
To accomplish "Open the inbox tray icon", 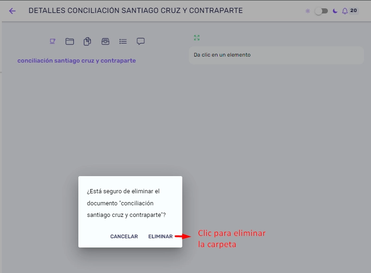I will [105, 41].
